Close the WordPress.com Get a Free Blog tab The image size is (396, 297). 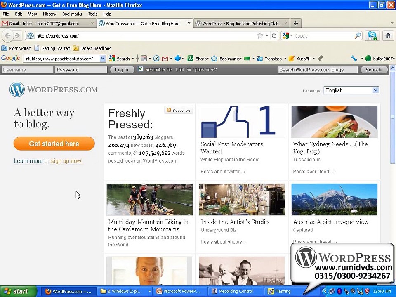tap(189, 23)
